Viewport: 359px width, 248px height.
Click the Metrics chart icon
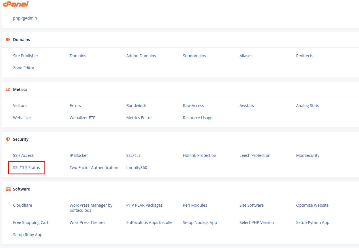click(8, 89)
